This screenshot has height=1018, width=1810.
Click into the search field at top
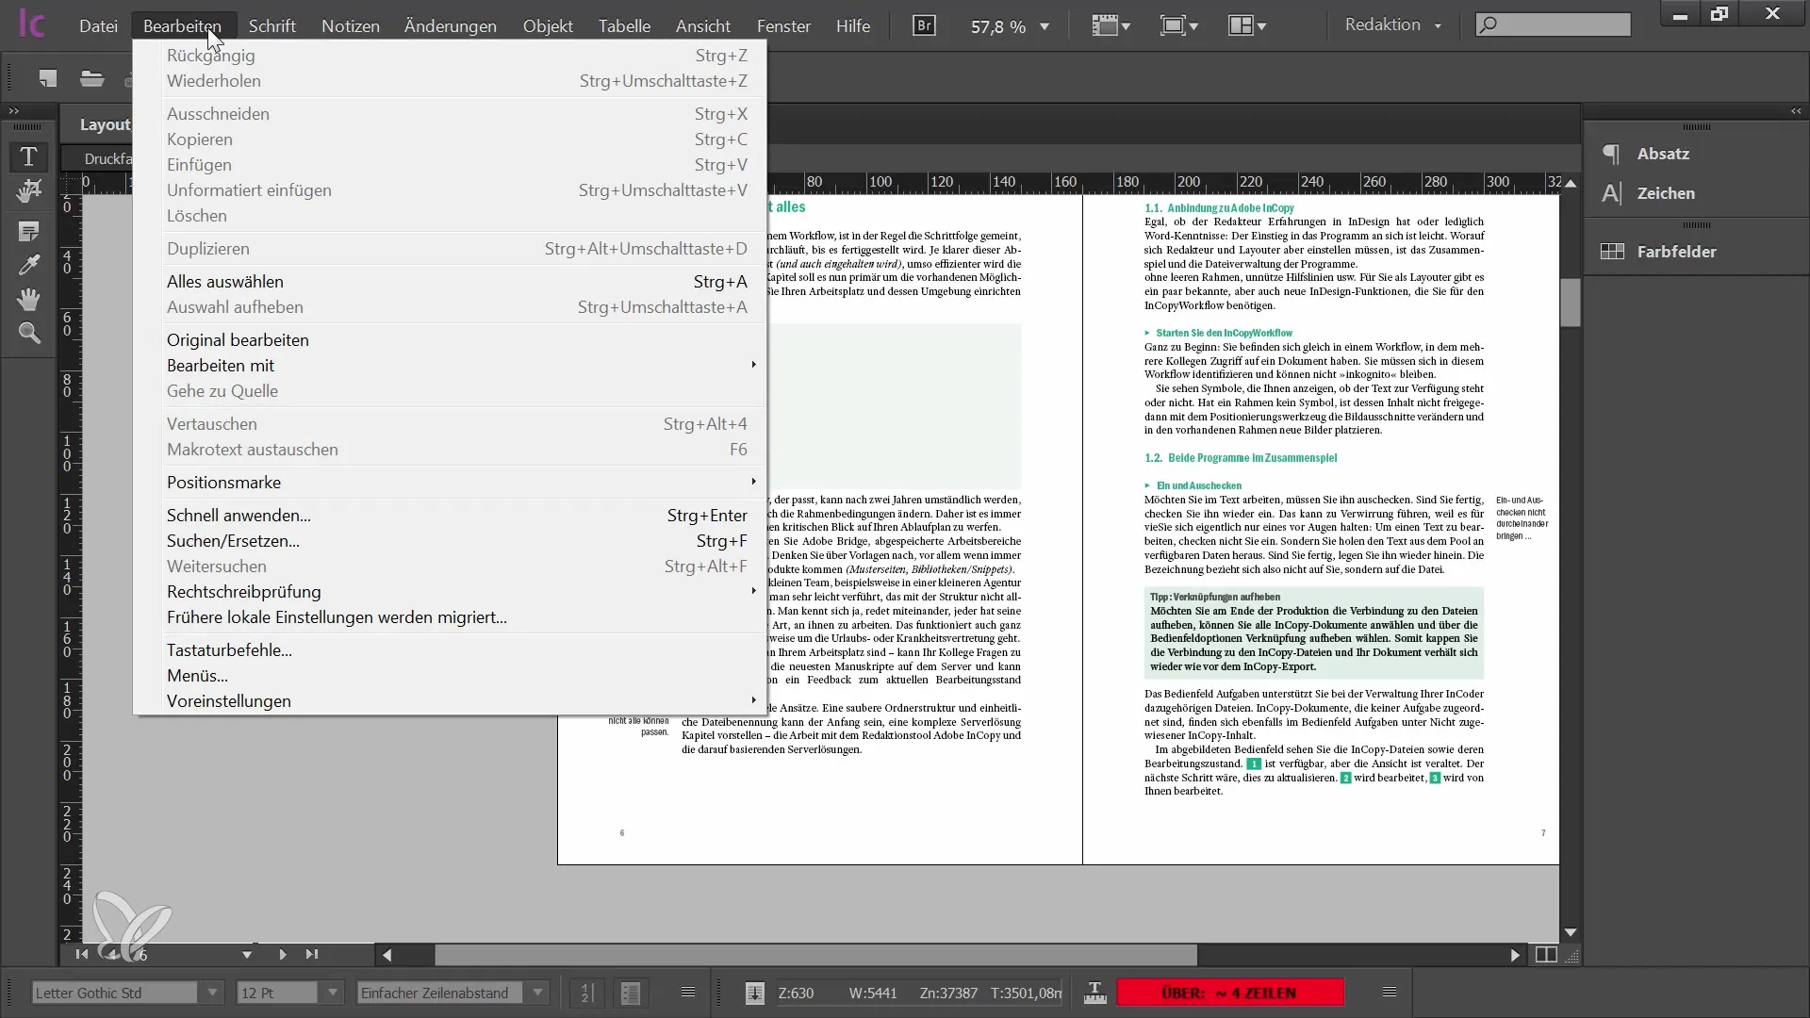(x=1553, y=25)
